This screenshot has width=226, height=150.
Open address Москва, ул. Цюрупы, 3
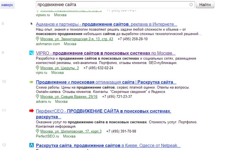[60, 68]
